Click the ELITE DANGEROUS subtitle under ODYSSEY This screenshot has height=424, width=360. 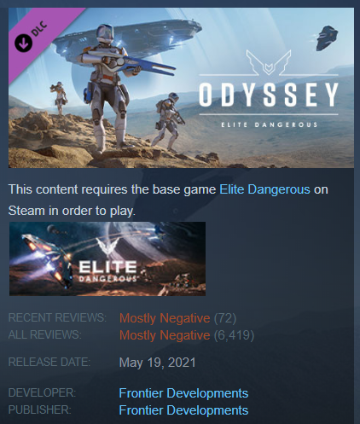point(269,125)
